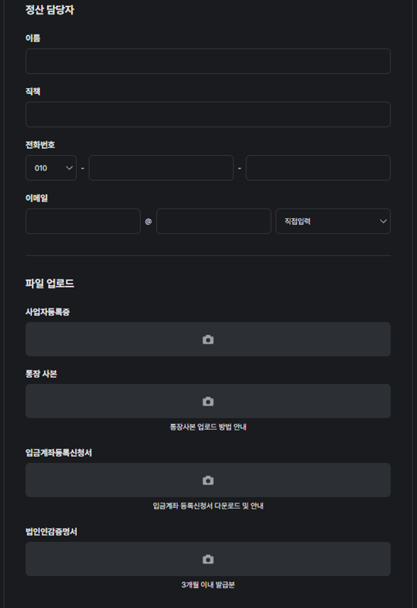The height and width of the screenshot is (608, 417).
Task: Click the camera icon under 법인인감증명서
Action: (208, 559)
